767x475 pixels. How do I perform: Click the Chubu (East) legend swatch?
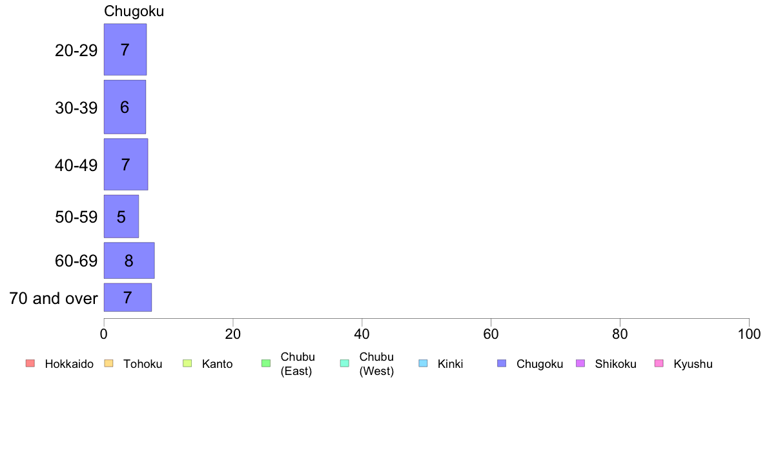click(x=266, y=363)
